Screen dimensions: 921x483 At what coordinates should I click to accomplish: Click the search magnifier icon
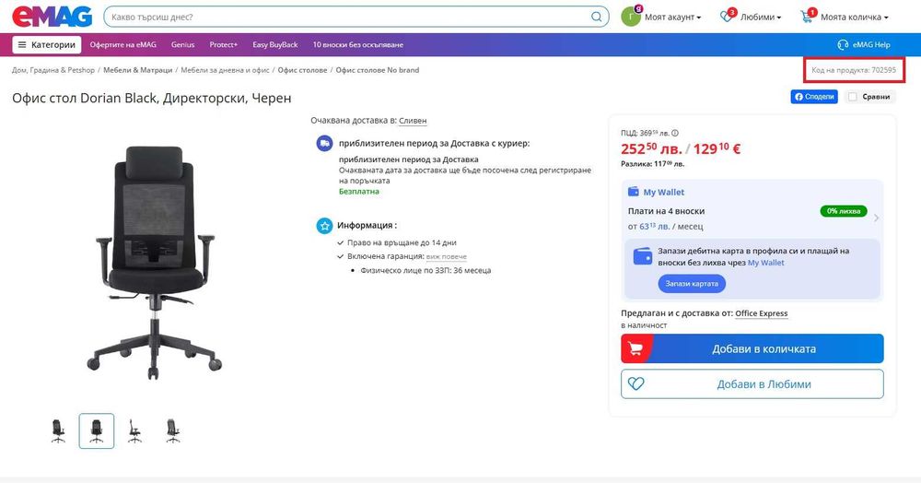(596, 17)
